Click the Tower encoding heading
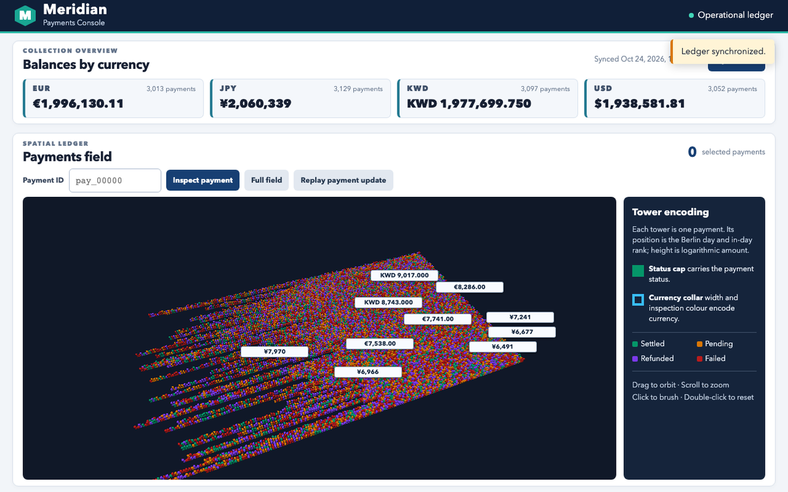Viewport: 788px width, 492px height. click(x=670, y=212)
